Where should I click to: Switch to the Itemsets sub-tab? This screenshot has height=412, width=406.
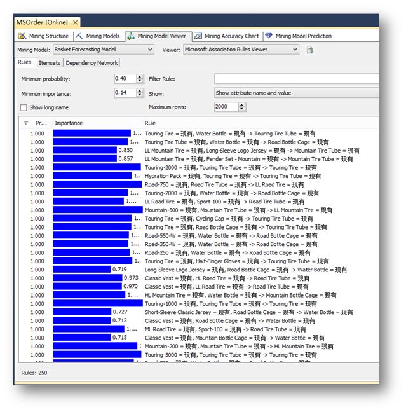tap(50, 63)
